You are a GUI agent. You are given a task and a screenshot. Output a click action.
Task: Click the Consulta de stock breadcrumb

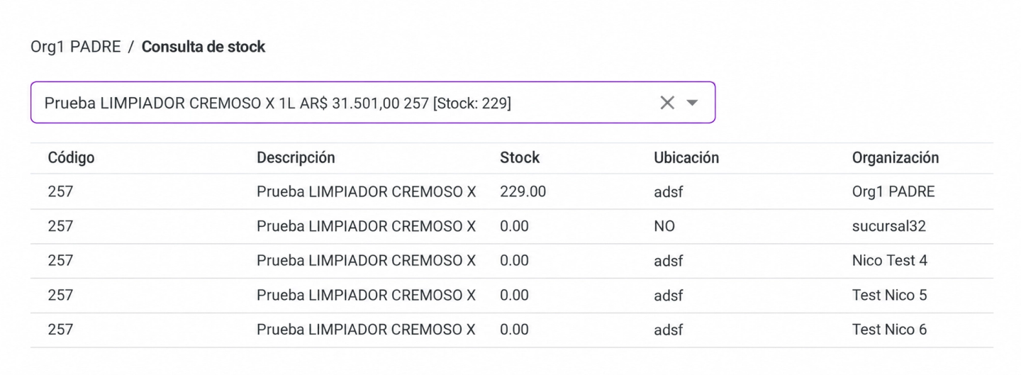click(x=203, y=47)
